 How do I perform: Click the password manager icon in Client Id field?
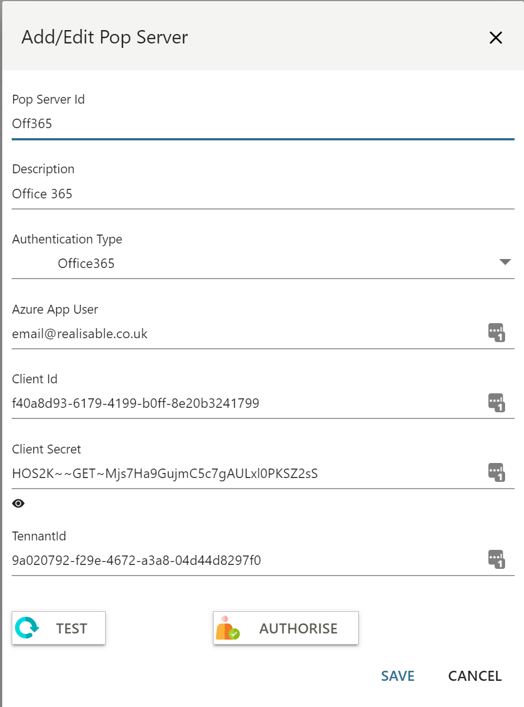pos(496,402)
